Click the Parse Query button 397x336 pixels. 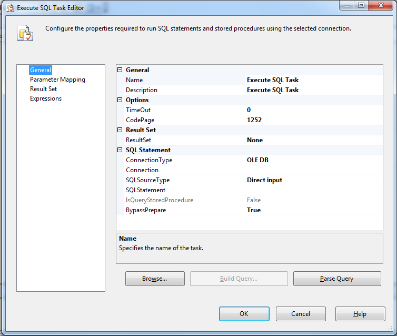[x=337, y=279]
